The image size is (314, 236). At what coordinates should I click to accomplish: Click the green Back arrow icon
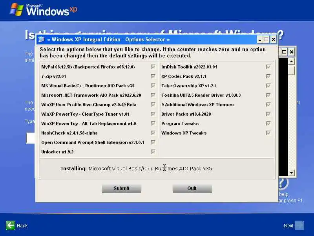tap(11, 225)
